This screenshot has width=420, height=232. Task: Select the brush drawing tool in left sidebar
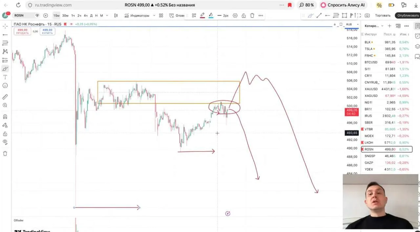point(5,69)
